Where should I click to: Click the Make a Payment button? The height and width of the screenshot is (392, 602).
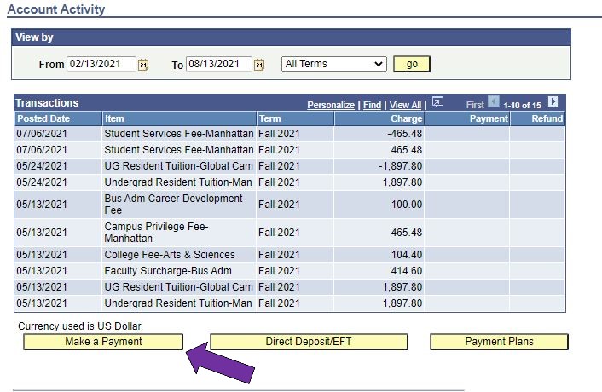[103, 342]
